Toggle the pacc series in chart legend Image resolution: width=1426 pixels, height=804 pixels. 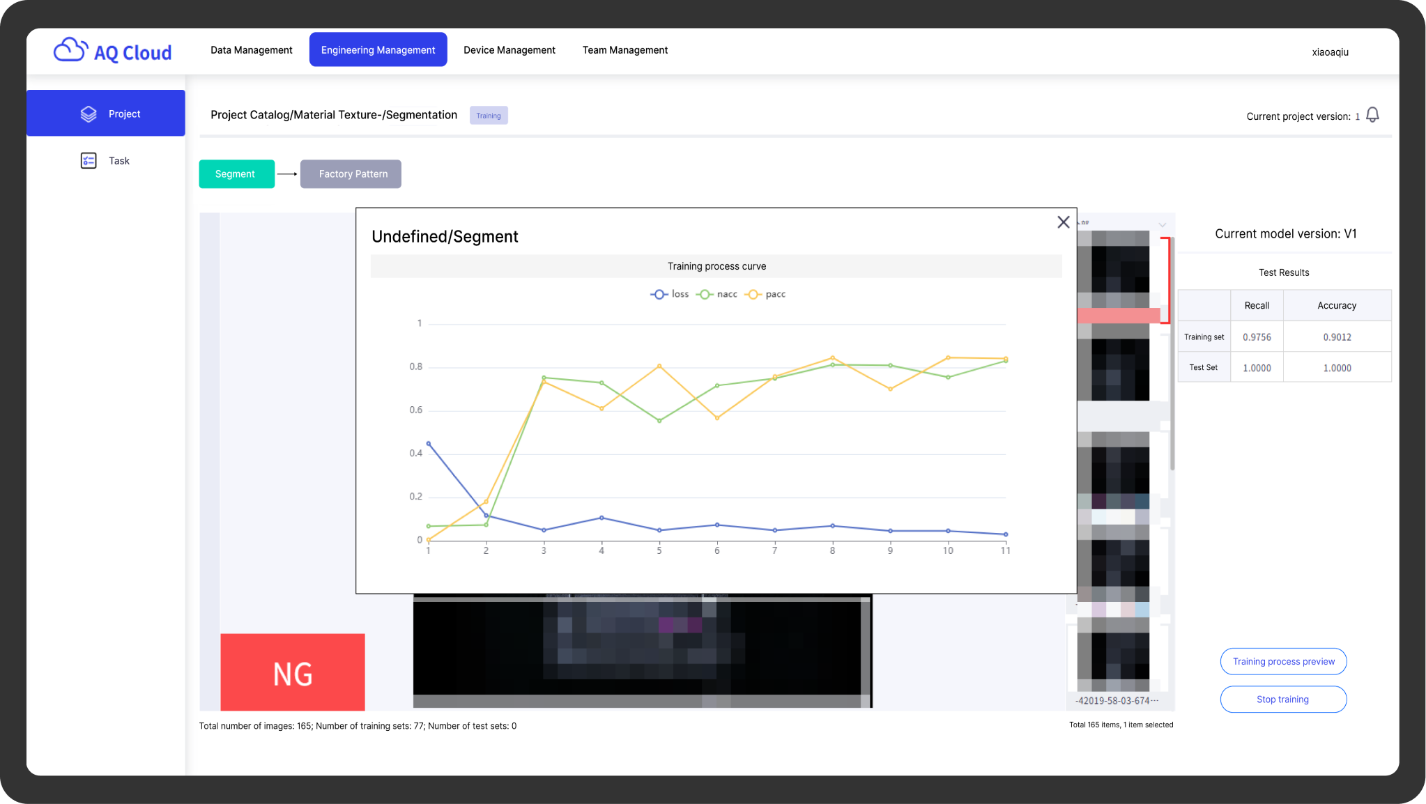point(765,295)
